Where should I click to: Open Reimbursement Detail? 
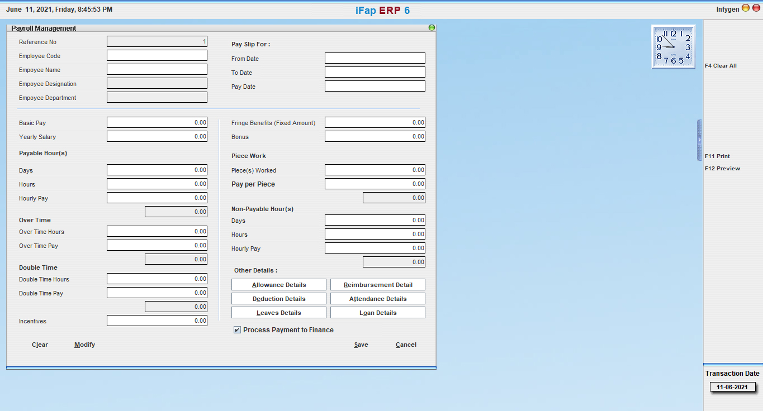378,285
